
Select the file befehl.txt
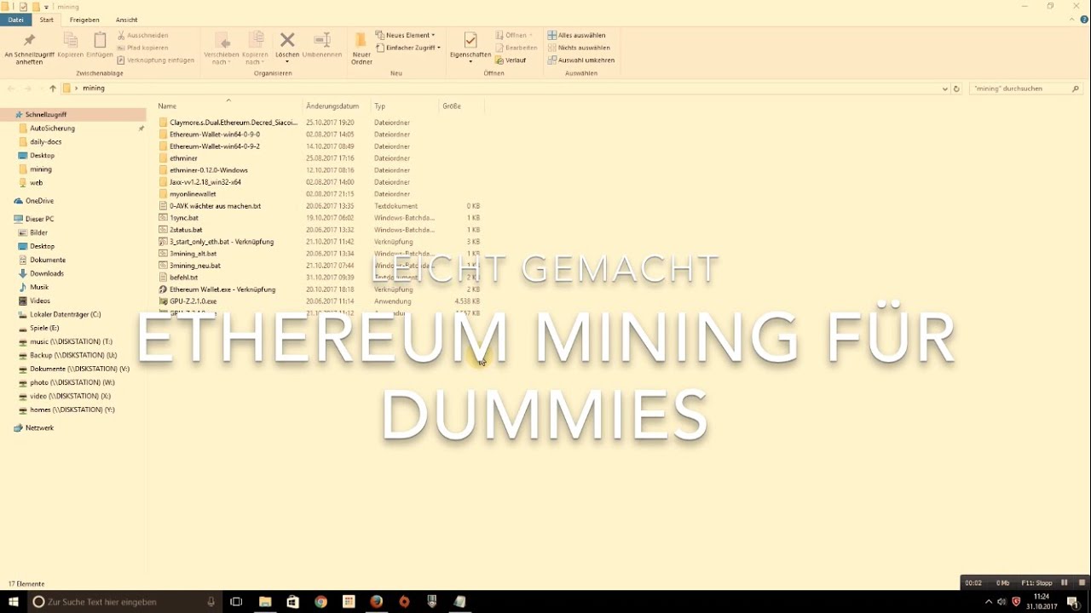click(x=183, y=278)
